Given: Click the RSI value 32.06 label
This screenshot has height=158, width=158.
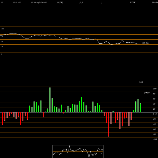Looking at the screenshot, I should (145, 43).
